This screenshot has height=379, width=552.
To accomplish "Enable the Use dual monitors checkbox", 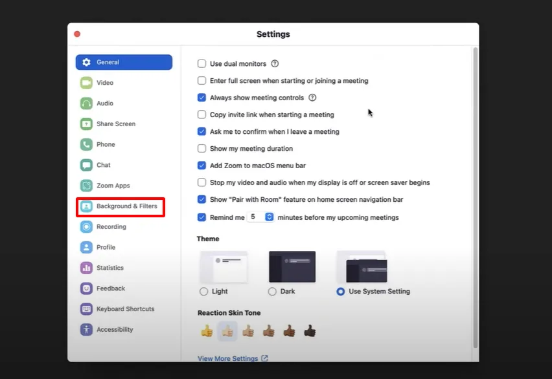I will [202, 64].
